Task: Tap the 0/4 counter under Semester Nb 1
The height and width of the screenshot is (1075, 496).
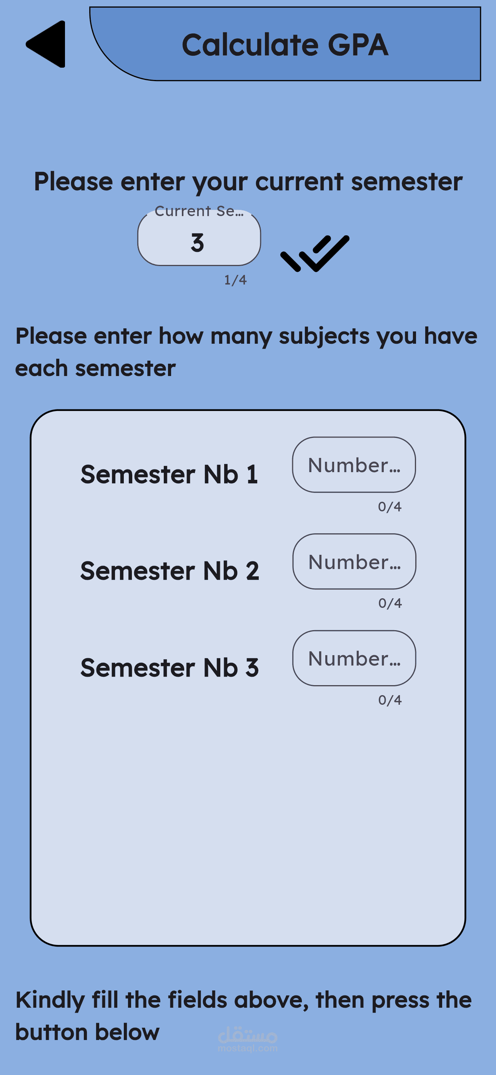Action: pyautogui.click(x=389, y=507)
